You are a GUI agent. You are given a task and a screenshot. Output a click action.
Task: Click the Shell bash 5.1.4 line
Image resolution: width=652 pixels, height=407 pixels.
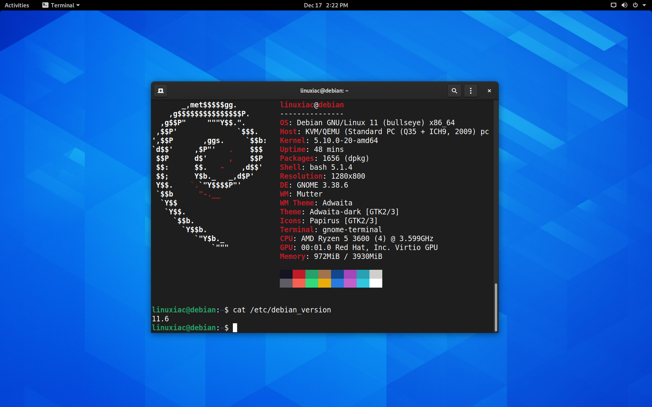[316, 167]
